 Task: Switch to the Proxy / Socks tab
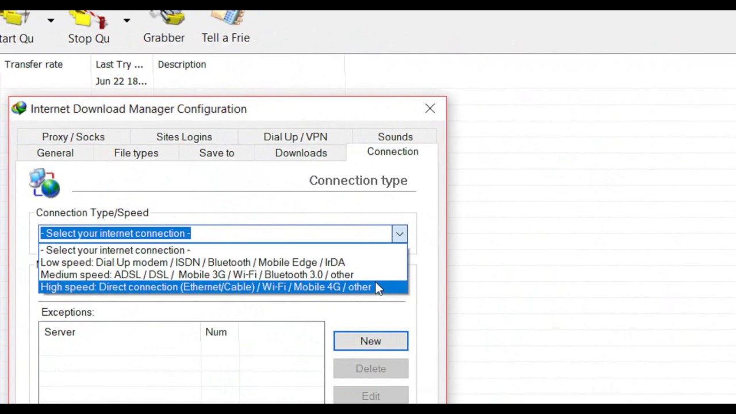[x=74, y=137]
